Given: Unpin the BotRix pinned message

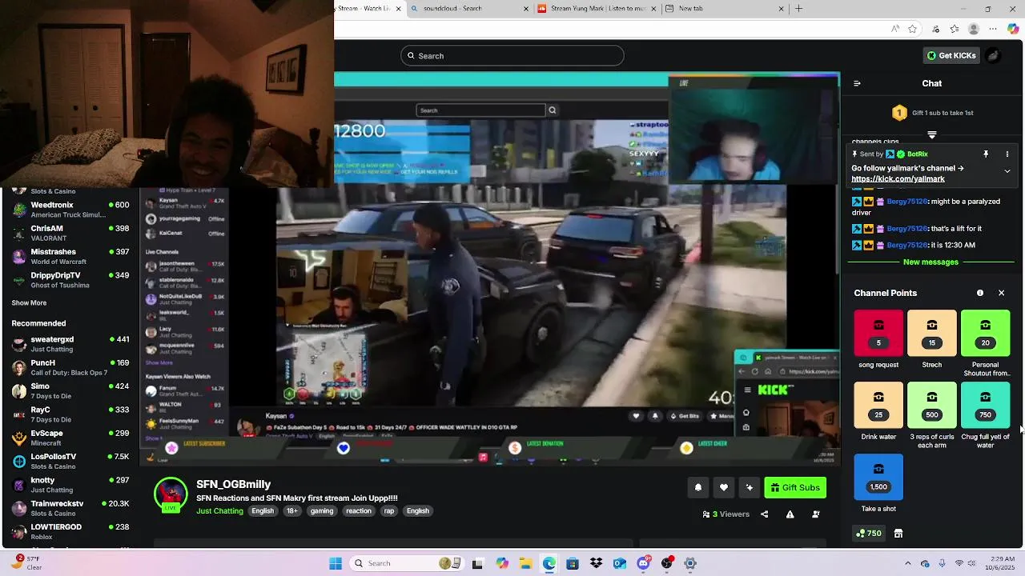Looking at the screenshot, I should 986,154.
